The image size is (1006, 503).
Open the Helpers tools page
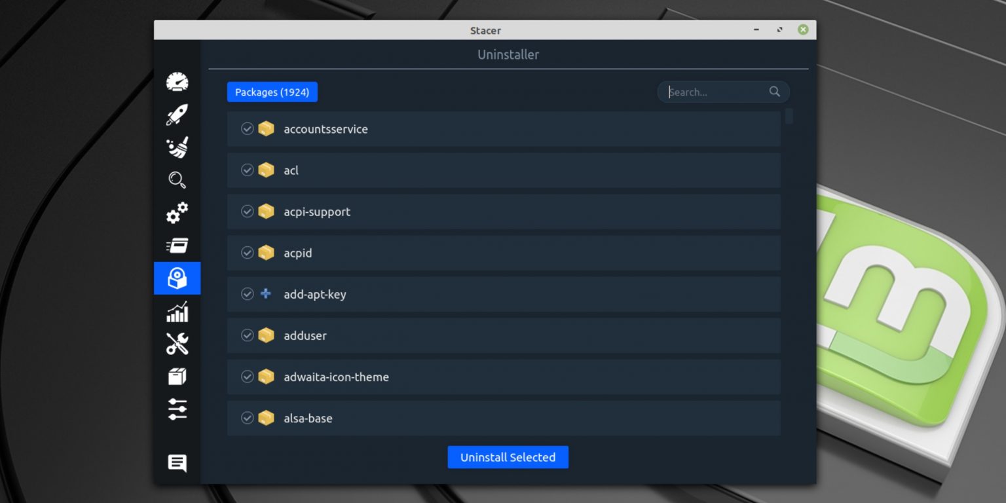pos(177,344)
